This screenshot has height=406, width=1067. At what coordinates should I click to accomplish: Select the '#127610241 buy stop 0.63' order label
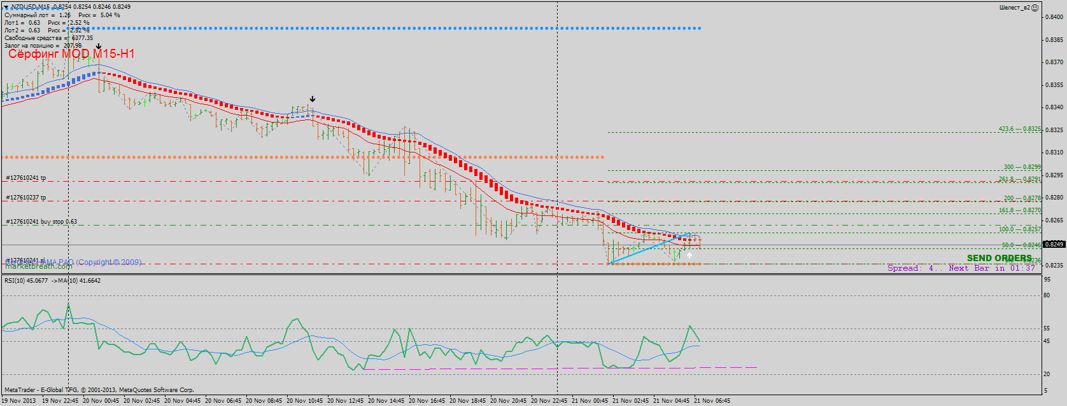tap(41, 222)
